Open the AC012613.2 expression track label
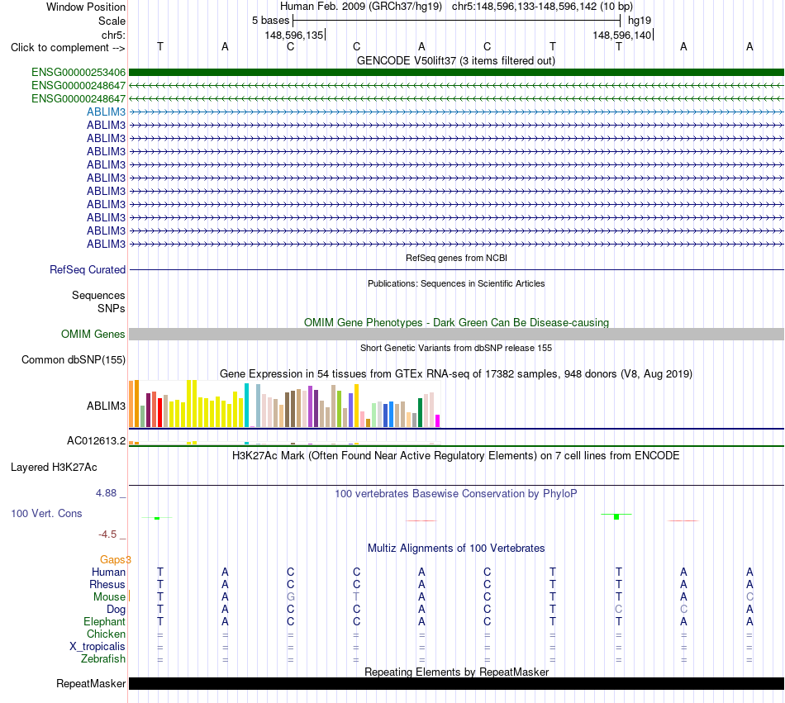The height and width of the screenshot is (703, 785). point(96,440)
